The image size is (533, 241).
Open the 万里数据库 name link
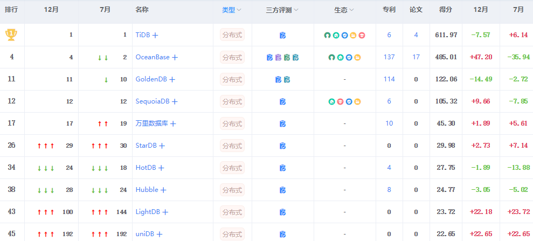click(152, 123)
